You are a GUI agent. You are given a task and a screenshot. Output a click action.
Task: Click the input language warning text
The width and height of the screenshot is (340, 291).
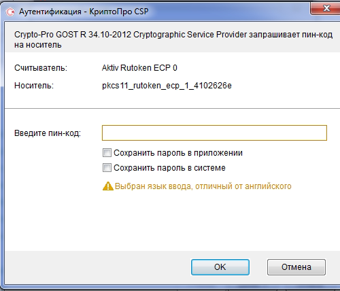tap(203, 186)
